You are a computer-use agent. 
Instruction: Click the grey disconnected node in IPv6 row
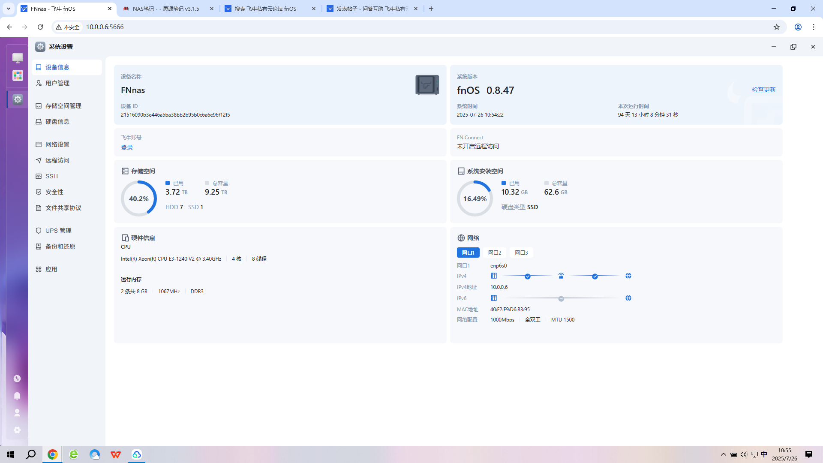pos(561,299)
